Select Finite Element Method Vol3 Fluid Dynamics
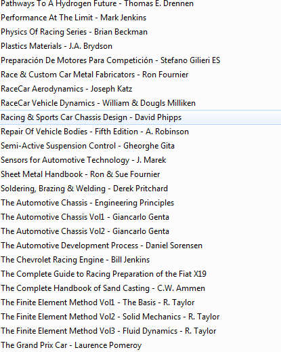 [108, 331]
